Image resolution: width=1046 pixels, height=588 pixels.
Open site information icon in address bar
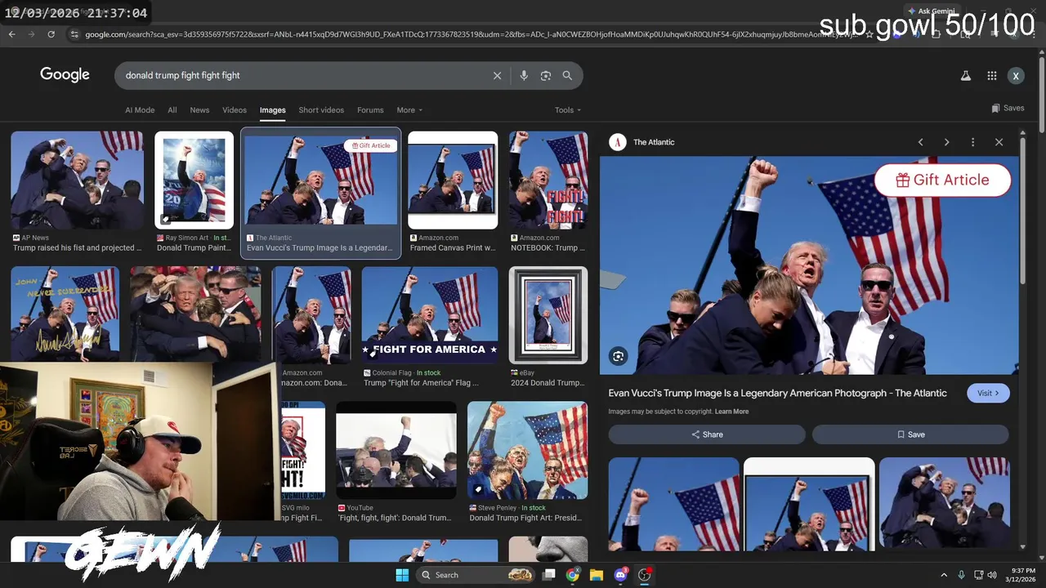click(x=74, y=34)
